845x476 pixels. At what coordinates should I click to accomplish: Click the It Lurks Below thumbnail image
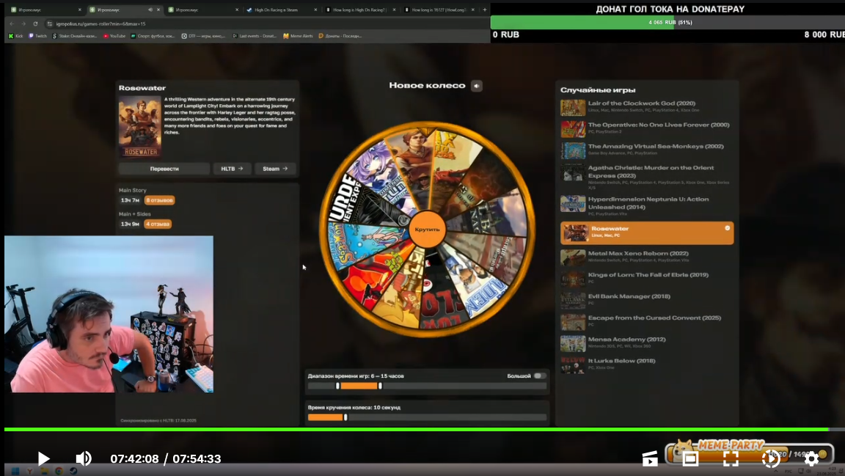(573, 365)
